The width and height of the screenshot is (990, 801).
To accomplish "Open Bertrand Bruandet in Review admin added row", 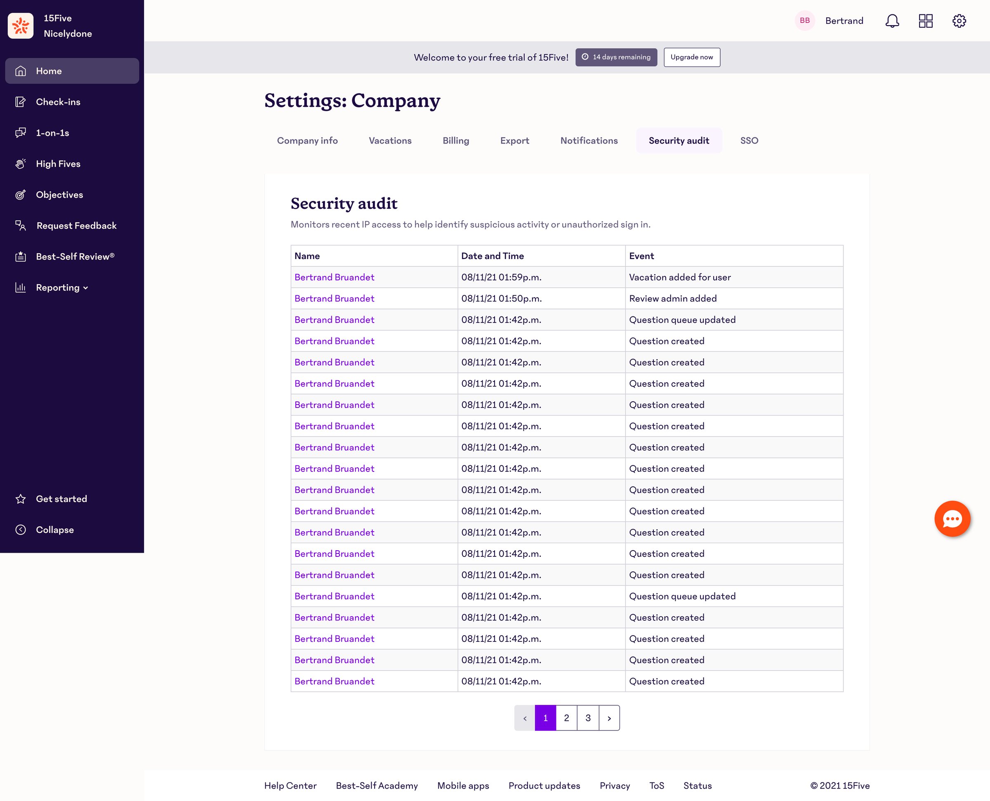I will click(x=335, y=299).
